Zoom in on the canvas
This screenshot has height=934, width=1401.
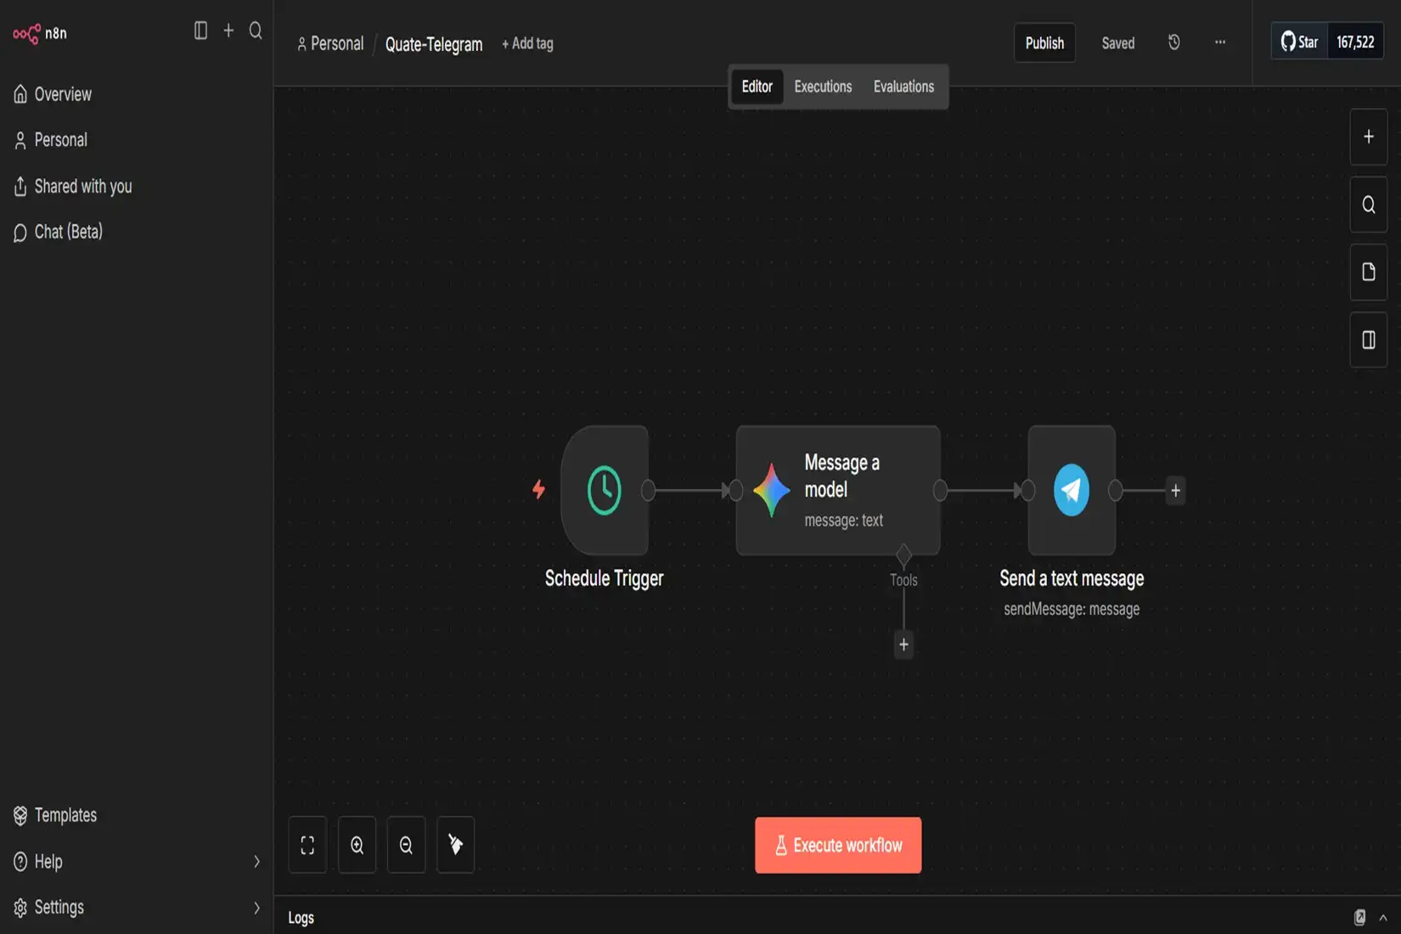click(x=357, y=844)
